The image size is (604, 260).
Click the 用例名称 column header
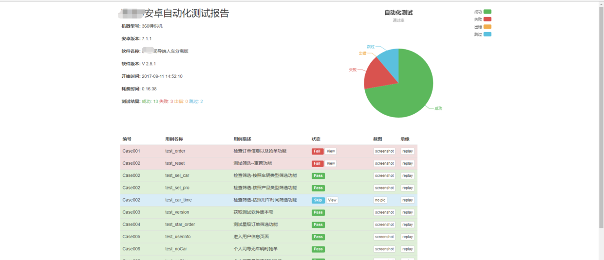pos(174,139)
